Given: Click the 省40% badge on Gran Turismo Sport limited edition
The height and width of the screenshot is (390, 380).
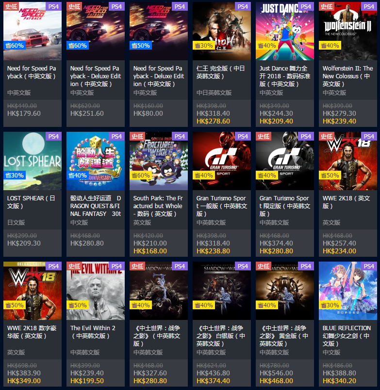Looking at the screenshot, I should [x=266, y=176].
